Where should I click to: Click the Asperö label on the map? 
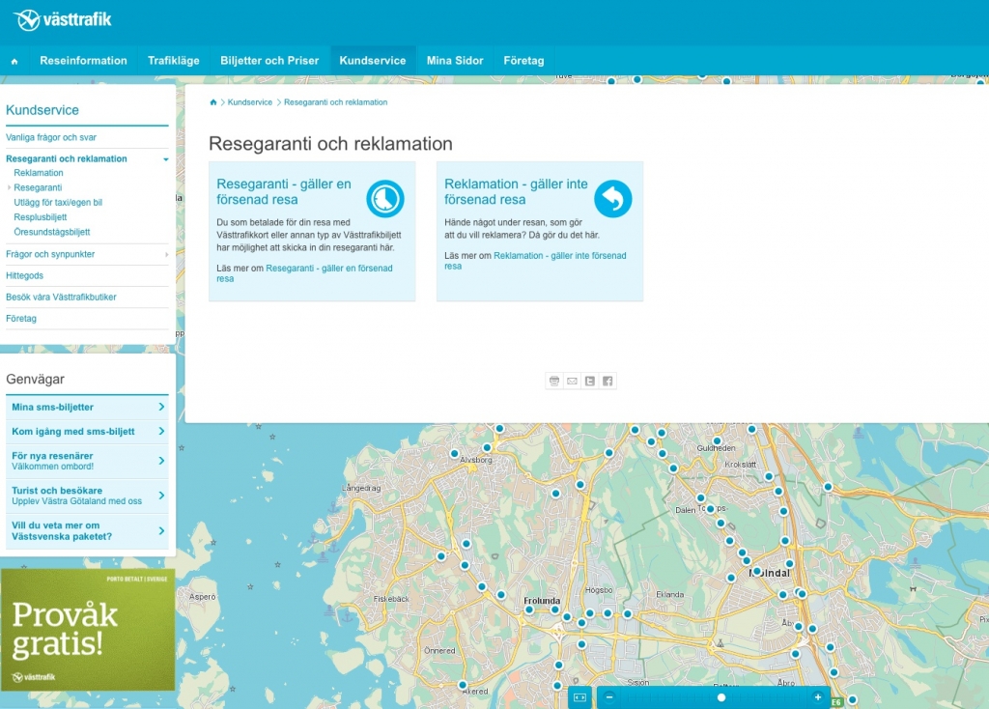203,597
